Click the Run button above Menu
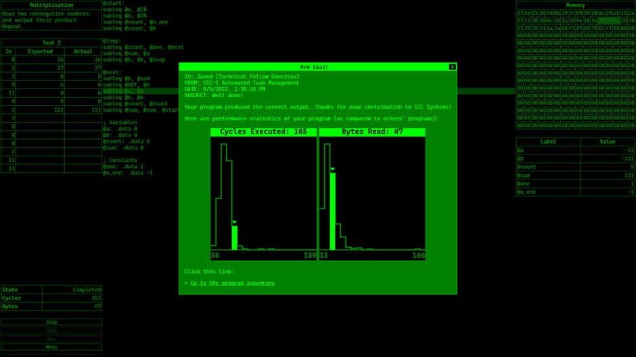This screenshot has width=636, height=357. click(x=51, y=339)
